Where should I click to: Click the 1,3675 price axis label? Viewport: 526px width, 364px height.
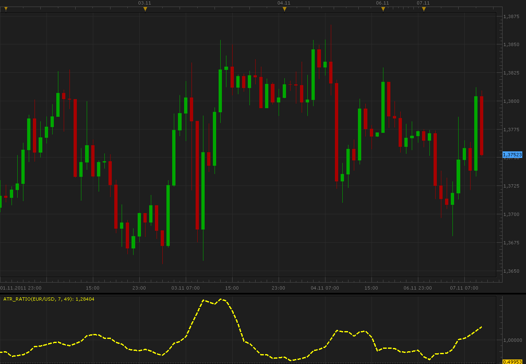coord(512,243)
